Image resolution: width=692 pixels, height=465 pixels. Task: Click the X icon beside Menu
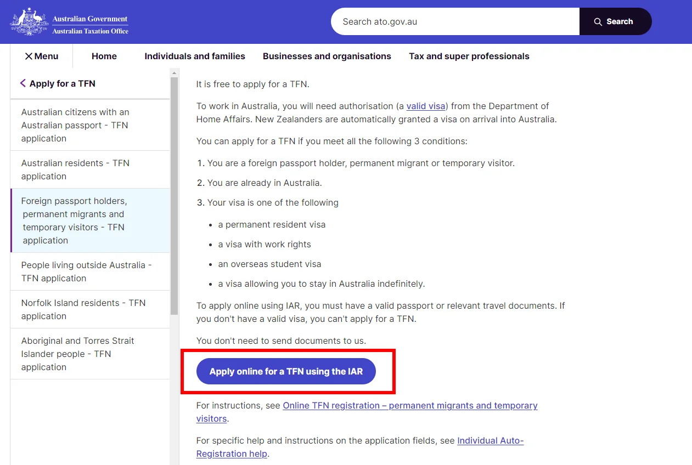tap(29, 56)
